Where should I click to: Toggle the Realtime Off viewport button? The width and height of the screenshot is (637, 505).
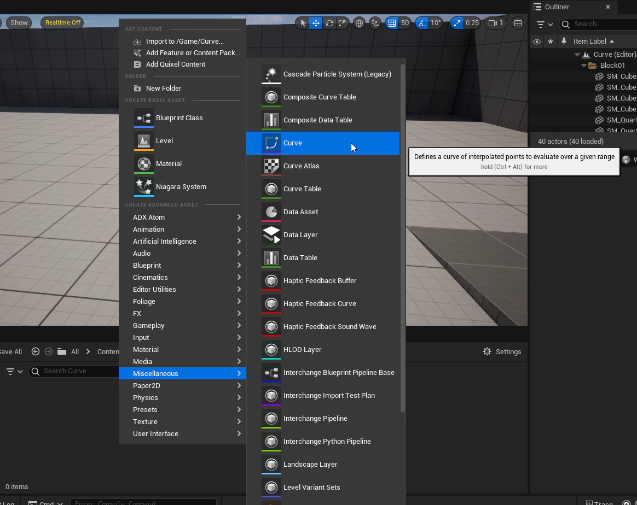coord(62,23)
